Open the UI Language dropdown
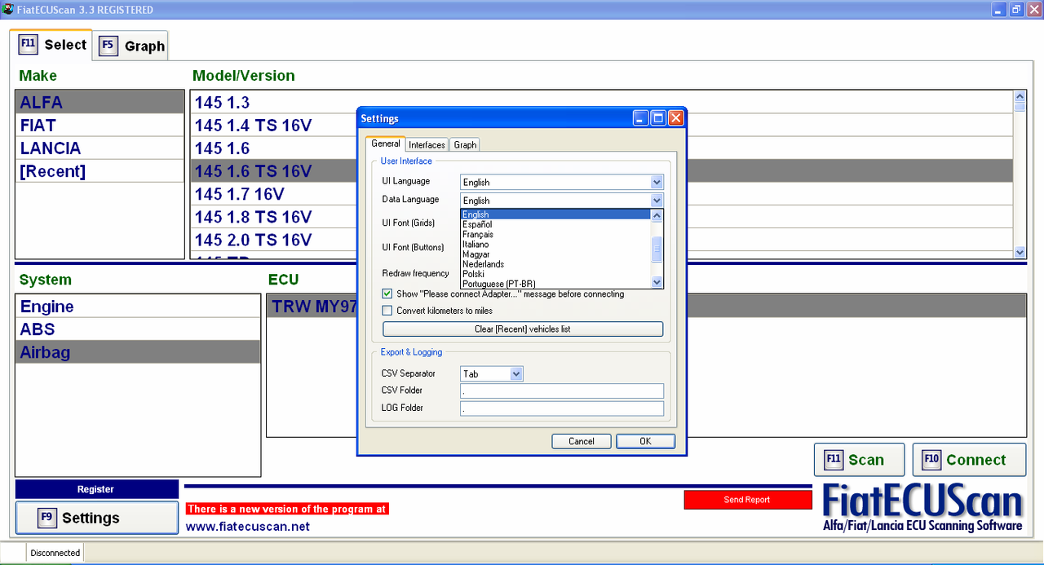Image resolution: width=1044 pixels, height=565 pixels. (x=657, y=182)
